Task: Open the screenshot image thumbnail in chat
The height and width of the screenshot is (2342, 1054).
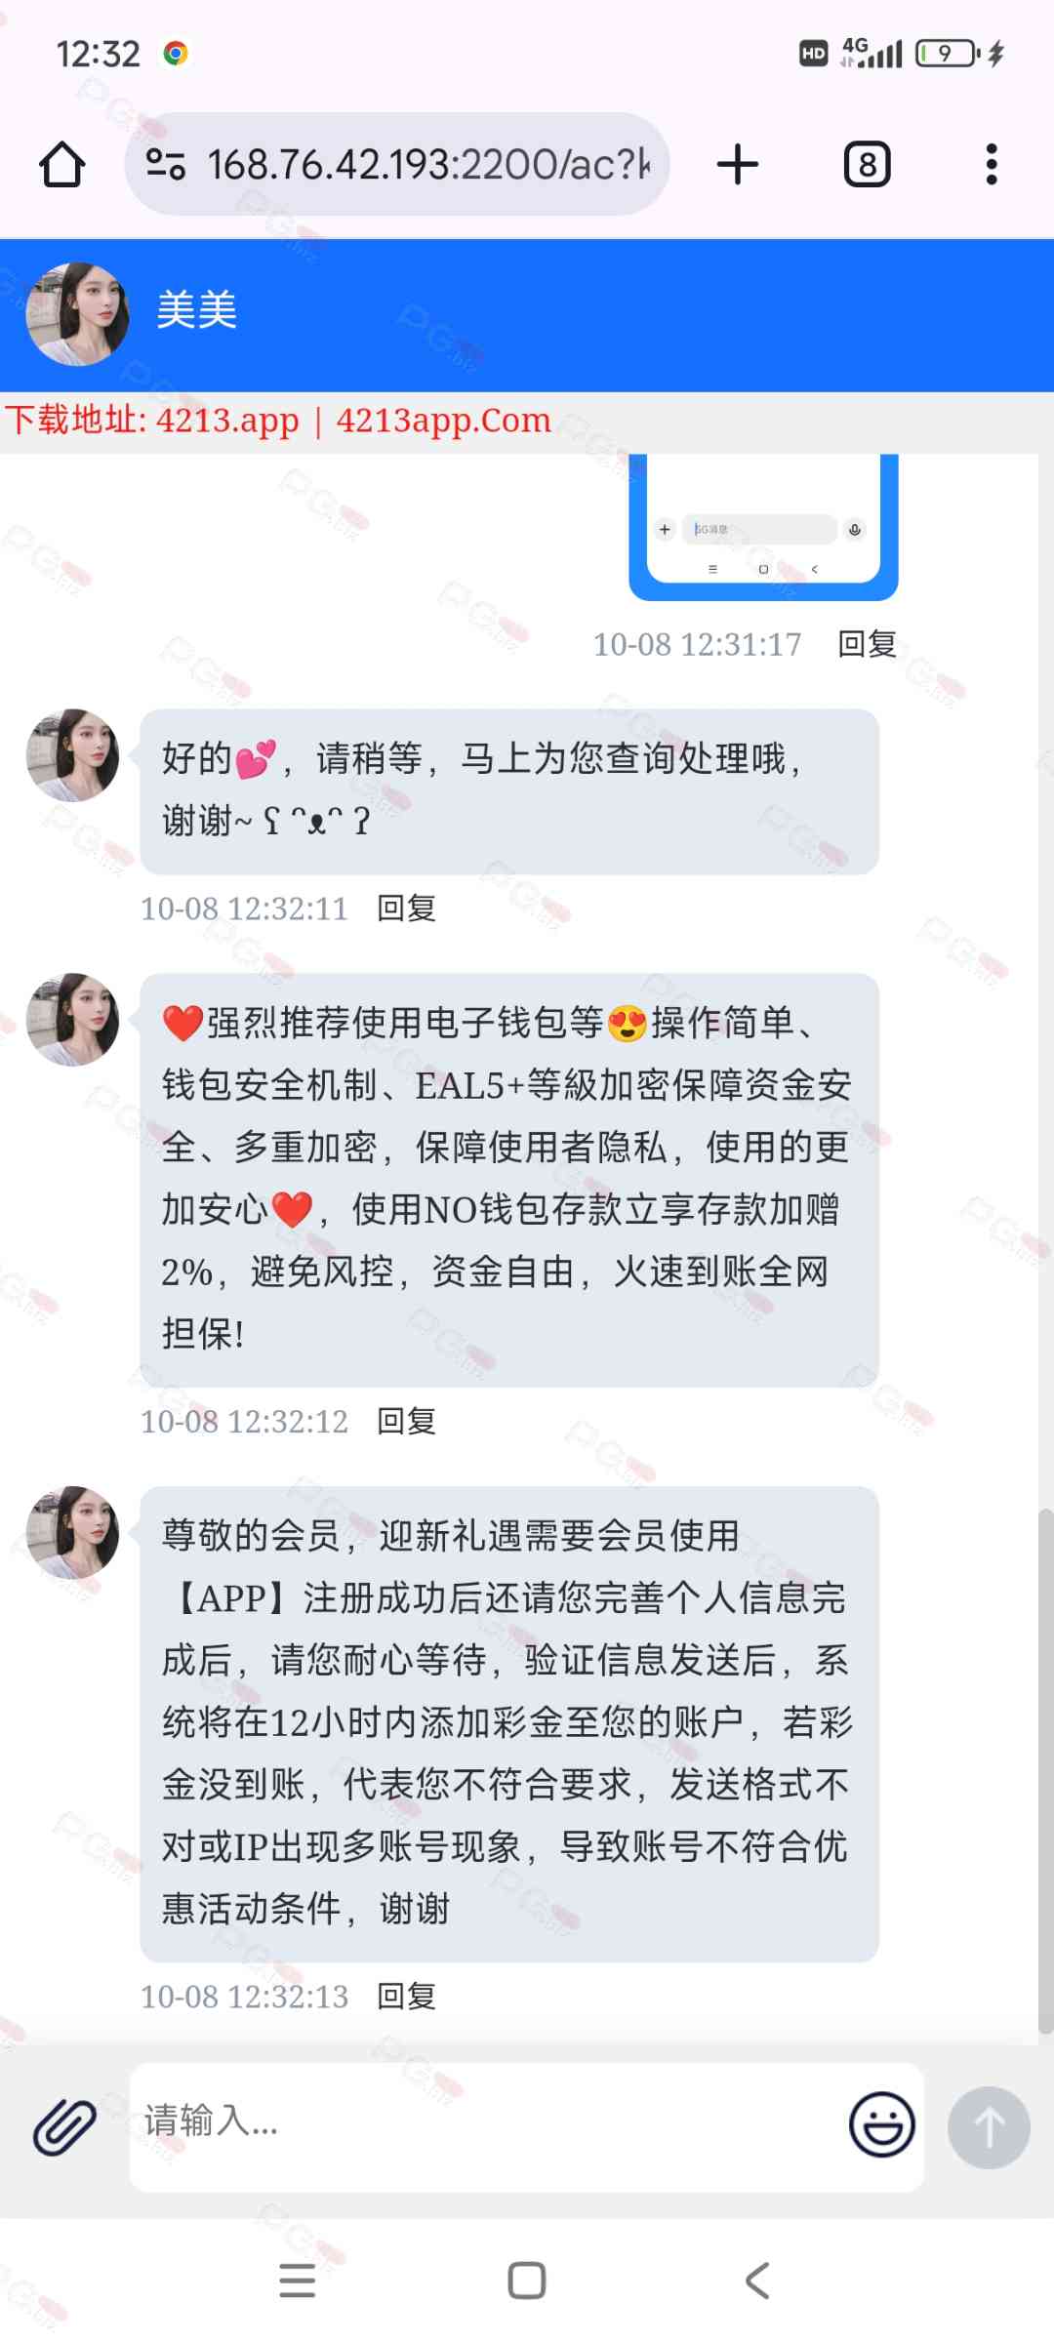Action: click(x=763, y=527)
